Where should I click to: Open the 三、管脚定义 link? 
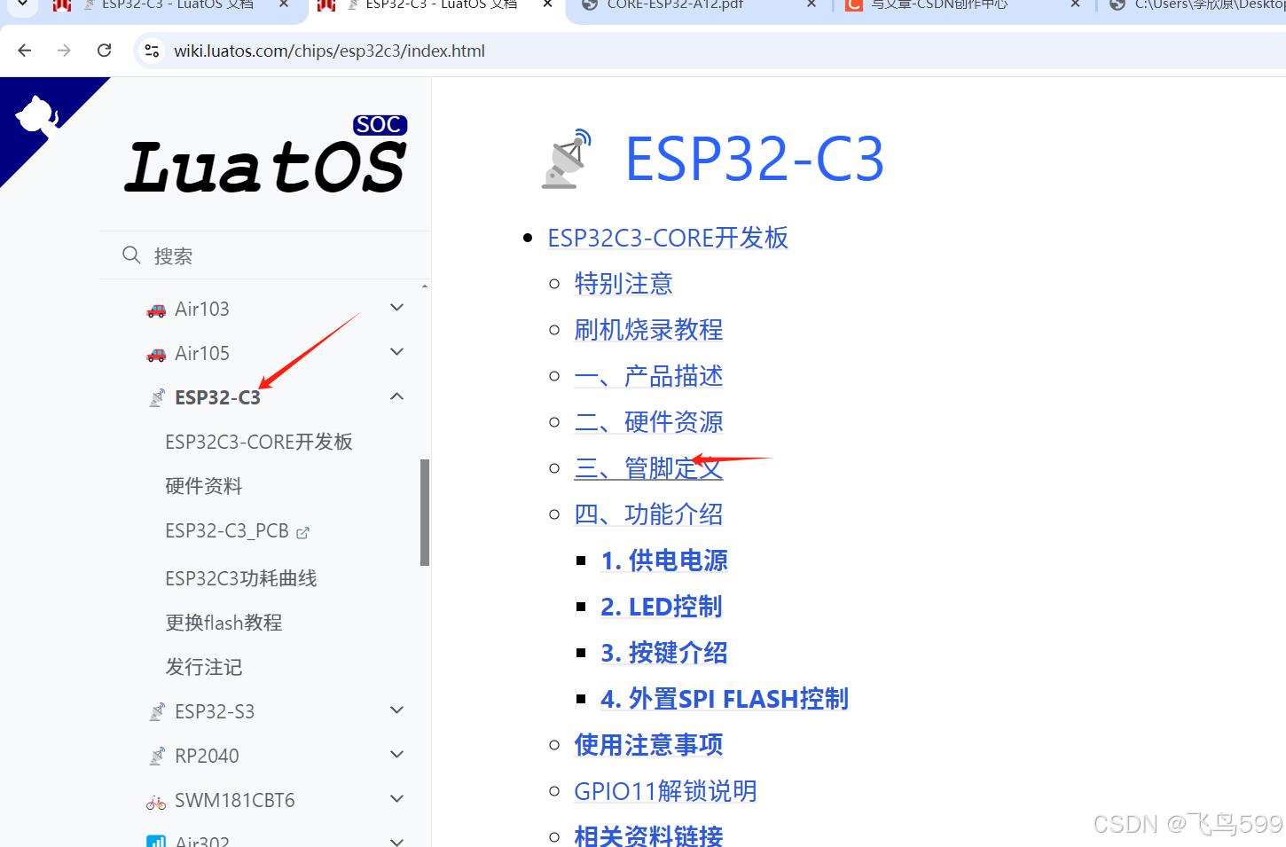pos(648,468)
